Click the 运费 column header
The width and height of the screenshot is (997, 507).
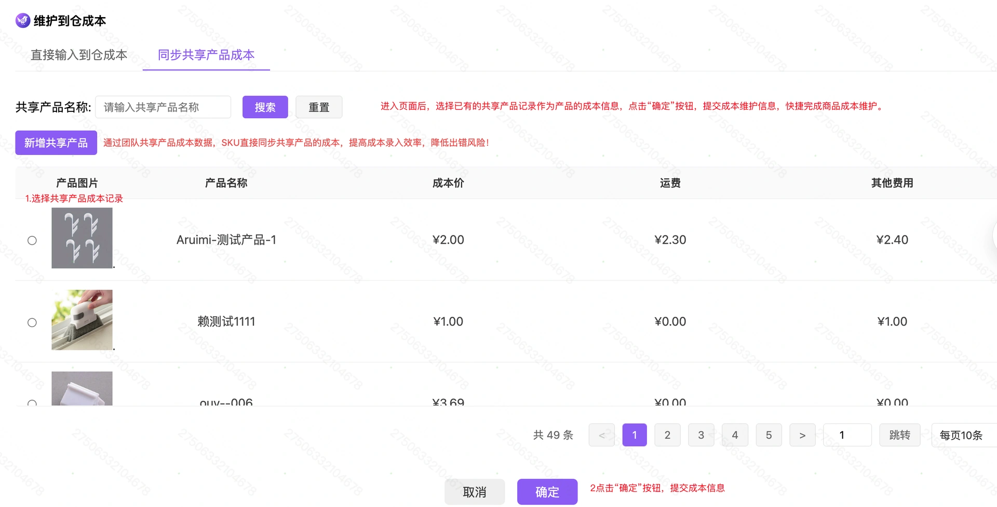[670, 183]
